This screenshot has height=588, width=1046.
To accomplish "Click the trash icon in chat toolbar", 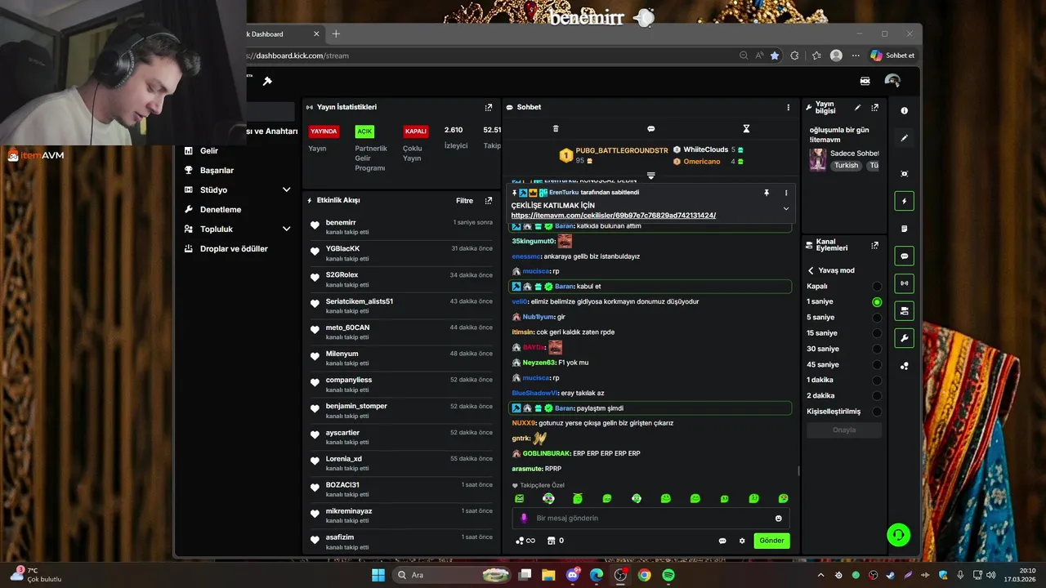I will [x=556, y=129].
